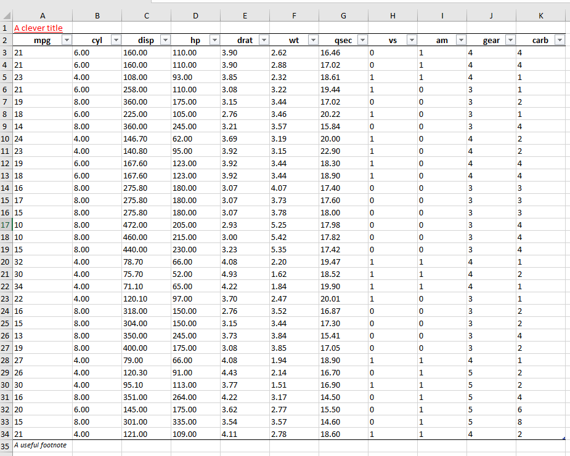Show filter options for gear column

click(x=510, y=40)
